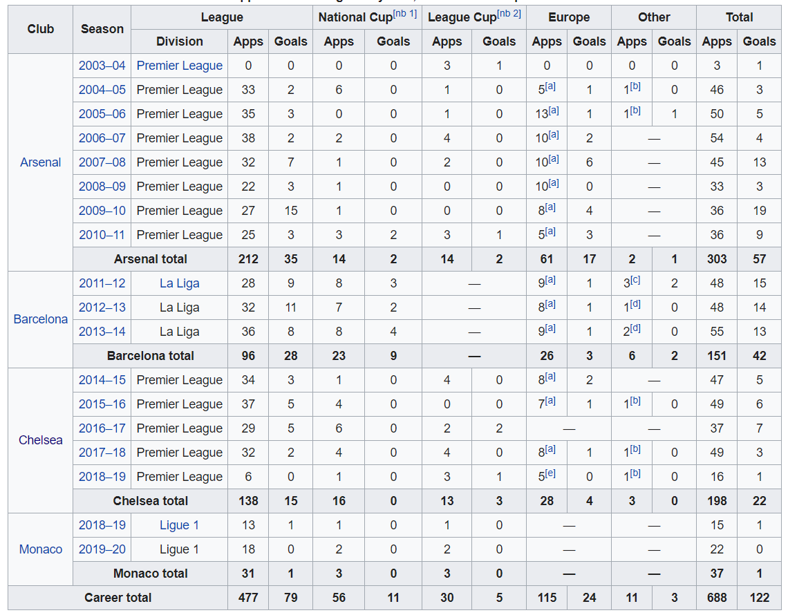Click the 'League' column group header

[x=222, y=17]
